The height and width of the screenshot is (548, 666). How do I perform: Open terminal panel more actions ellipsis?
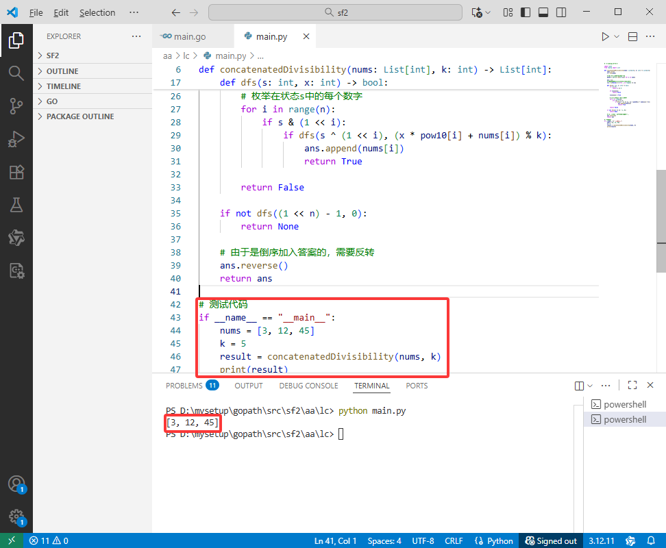[606, 386]
